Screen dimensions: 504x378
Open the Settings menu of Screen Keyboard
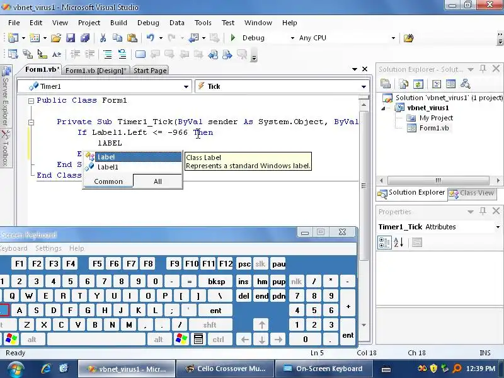(x=49, y=248)
